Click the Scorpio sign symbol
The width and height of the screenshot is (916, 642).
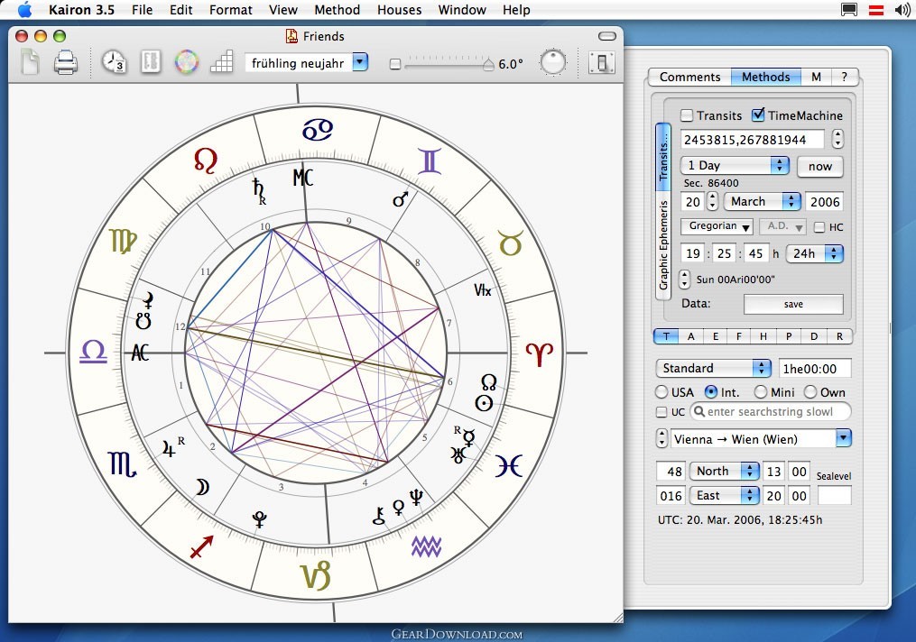tap(123, 464)
